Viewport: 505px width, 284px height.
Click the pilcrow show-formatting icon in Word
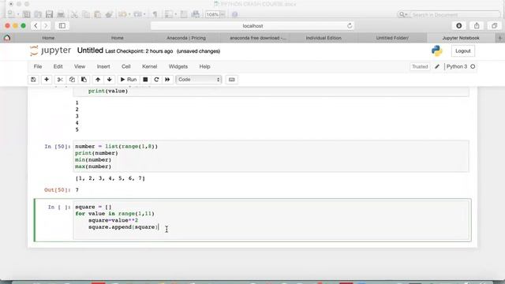click(155, 14)
